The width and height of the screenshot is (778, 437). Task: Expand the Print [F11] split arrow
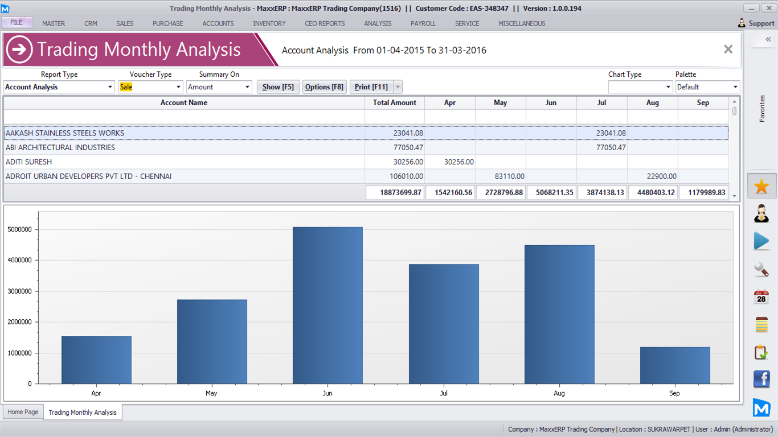398,87
